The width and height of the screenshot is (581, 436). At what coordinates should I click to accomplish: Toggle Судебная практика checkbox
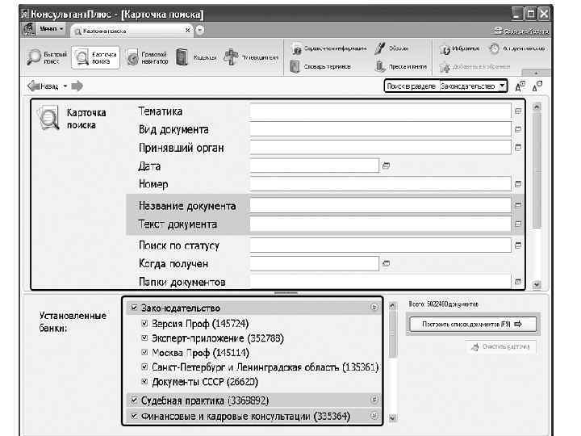tap(135, 400)
